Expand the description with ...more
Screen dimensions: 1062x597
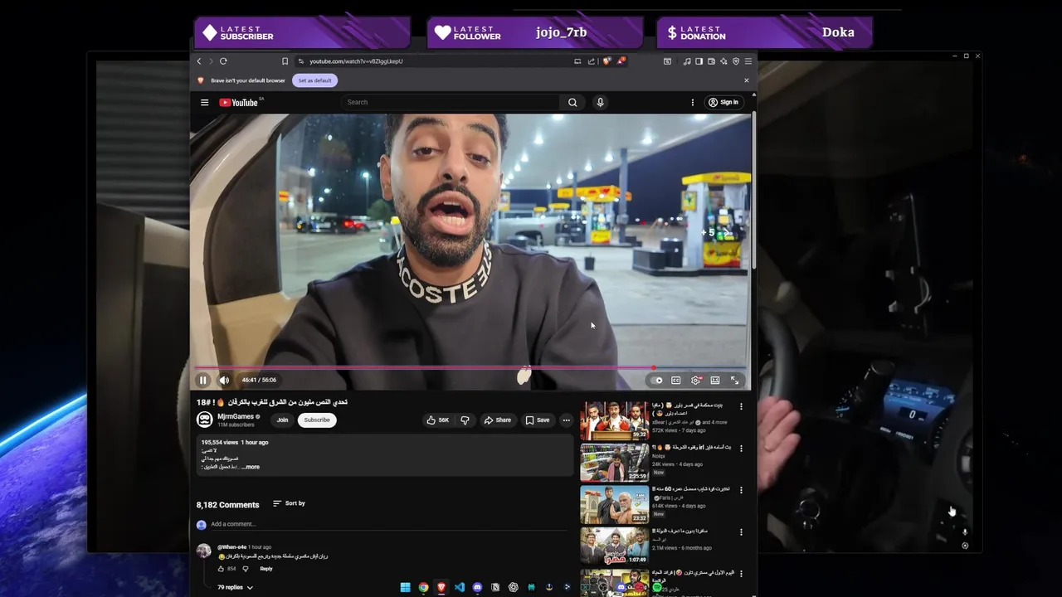tap(250, 467)
